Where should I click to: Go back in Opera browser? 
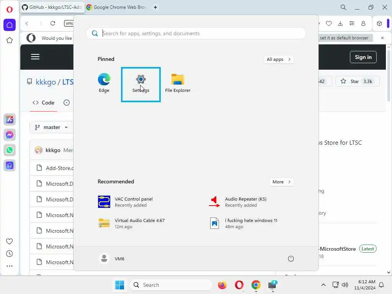point(27,23)
